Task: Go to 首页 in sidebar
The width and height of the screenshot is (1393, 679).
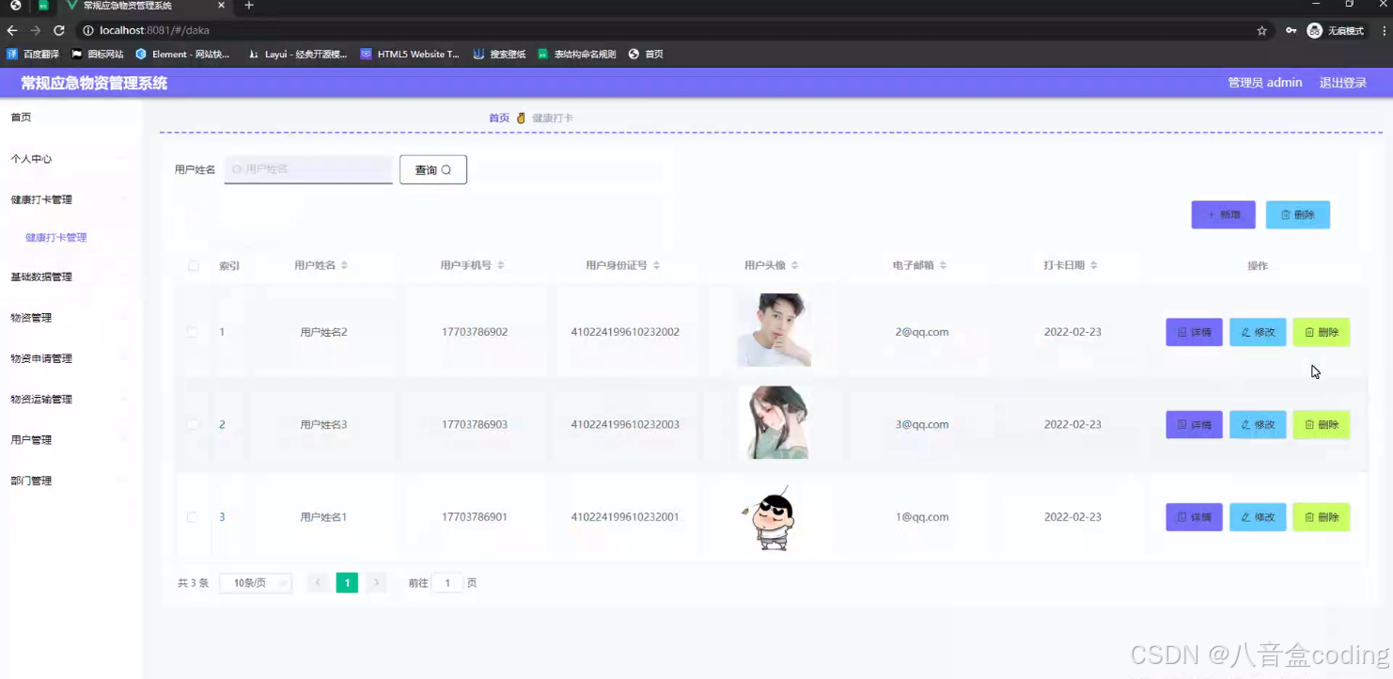Action: click(21, 118)
